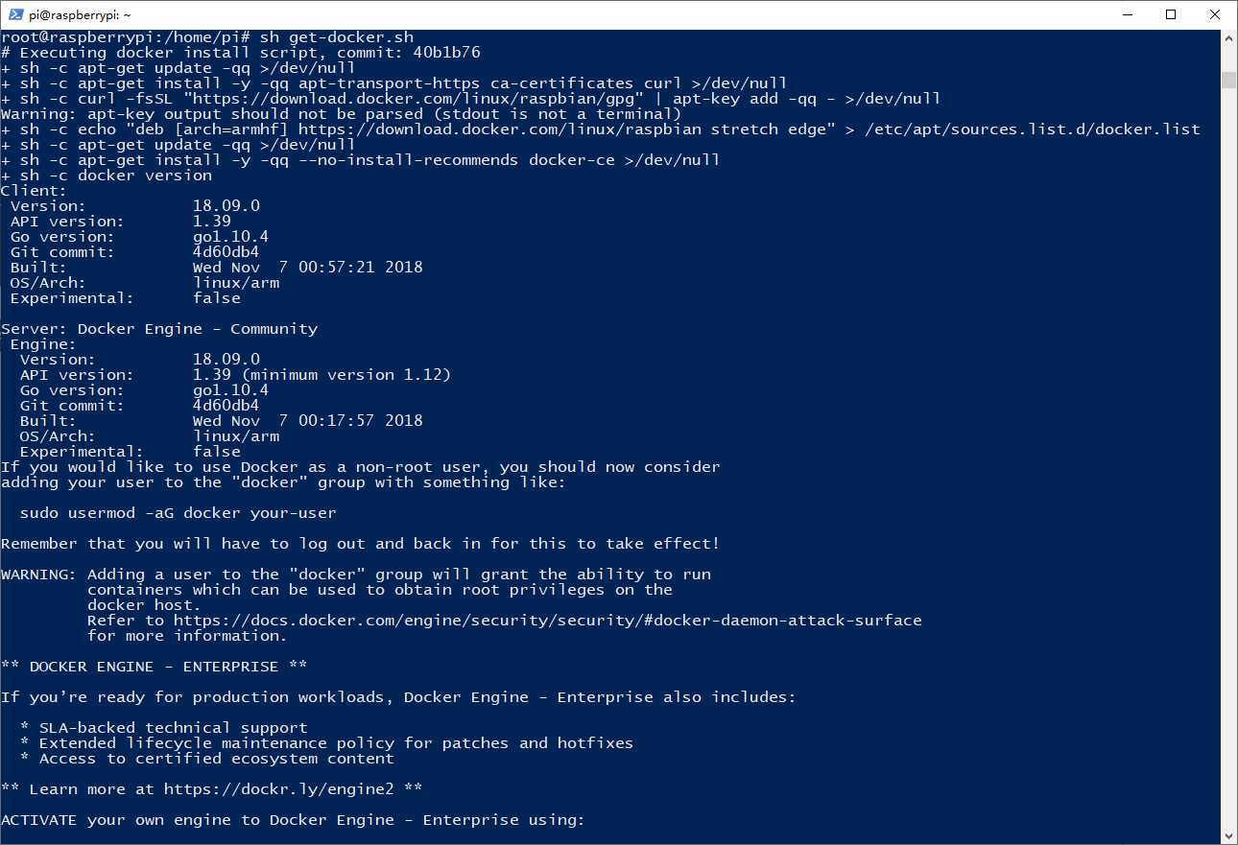This screenshot has height=845, width=1238.
Task: Click the vertical scrollbar thumb
Action: click(1228, 80)
